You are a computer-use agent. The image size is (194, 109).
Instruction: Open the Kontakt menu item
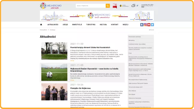(x=115, y=25)
